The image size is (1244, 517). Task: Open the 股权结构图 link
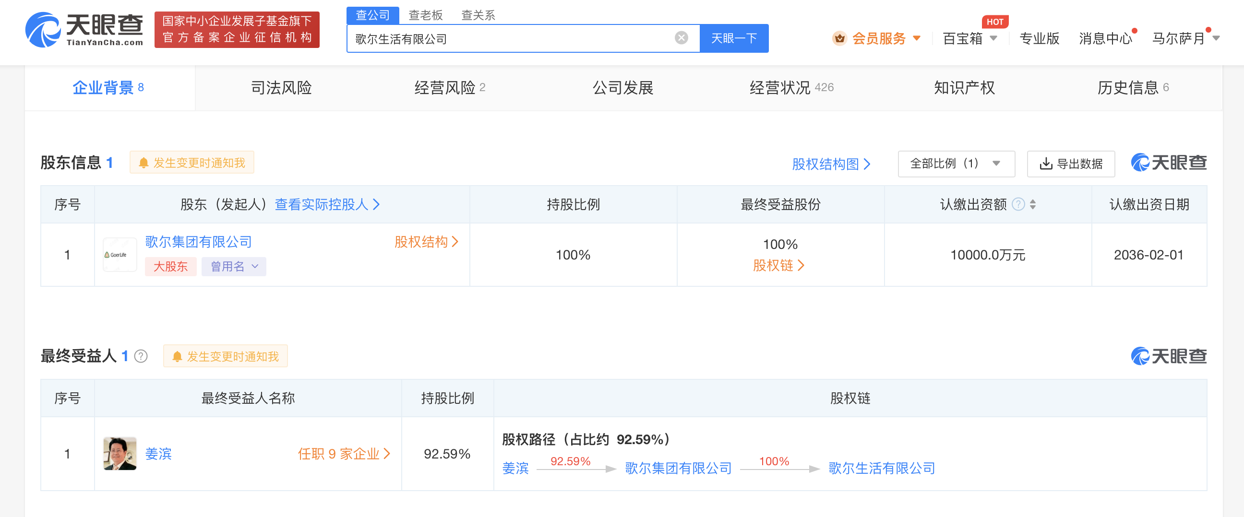coord(831,164)
